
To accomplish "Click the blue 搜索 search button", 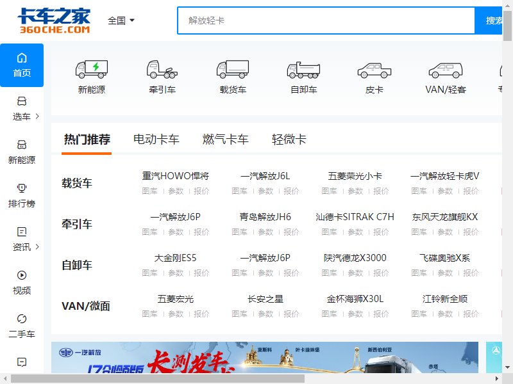I will point(488,20).
